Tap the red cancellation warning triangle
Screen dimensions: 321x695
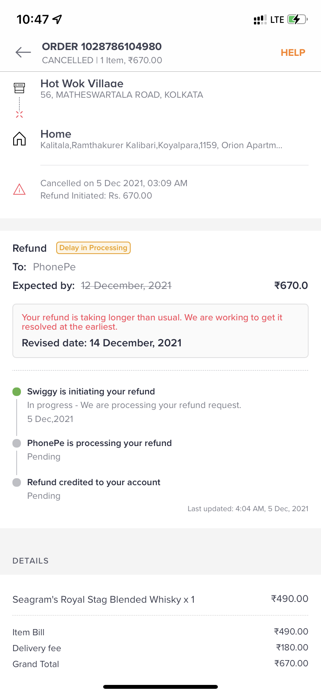(x=19, y=189)
